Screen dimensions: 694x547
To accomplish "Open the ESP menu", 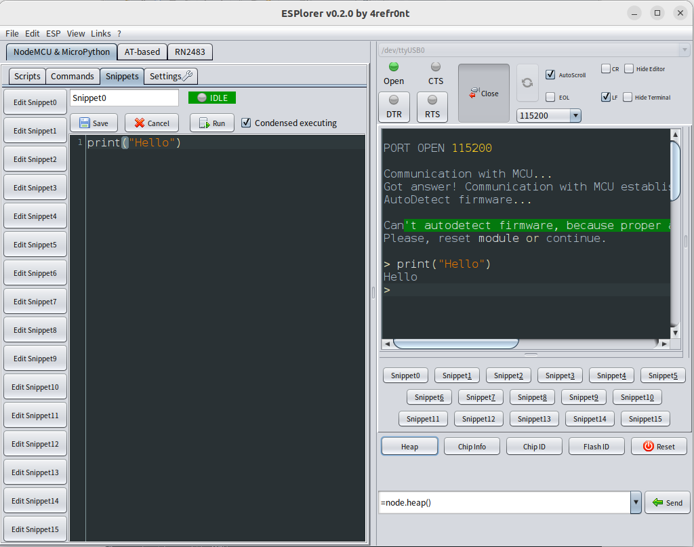I will point(53,33).
